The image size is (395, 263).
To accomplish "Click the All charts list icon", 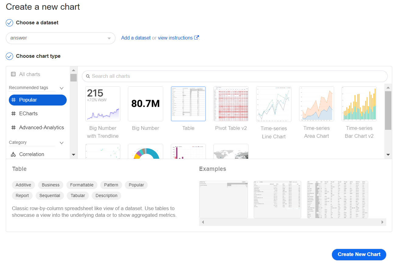I will point(13,74).
